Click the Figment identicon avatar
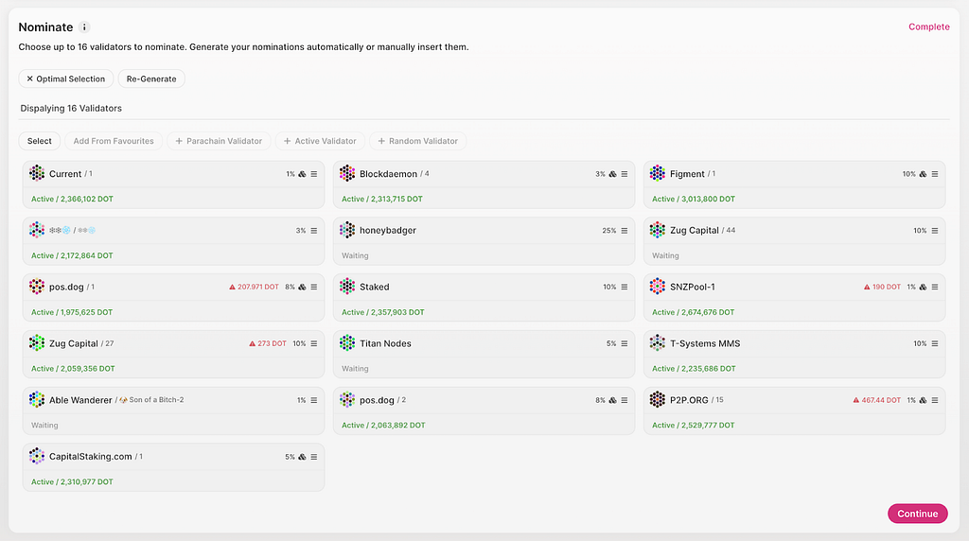This screenshot has height=541, width=969. point(658,173)
